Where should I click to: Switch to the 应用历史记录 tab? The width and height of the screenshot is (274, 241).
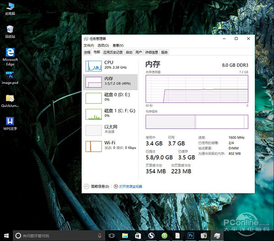tap(113, 52)
